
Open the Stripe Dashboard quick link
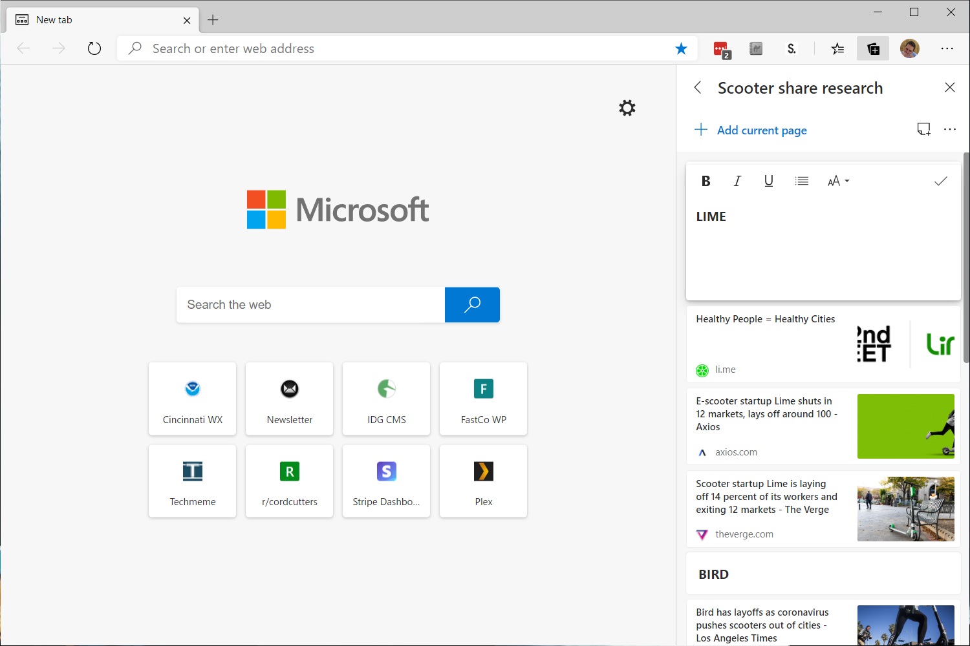click(x=387, y=481)
